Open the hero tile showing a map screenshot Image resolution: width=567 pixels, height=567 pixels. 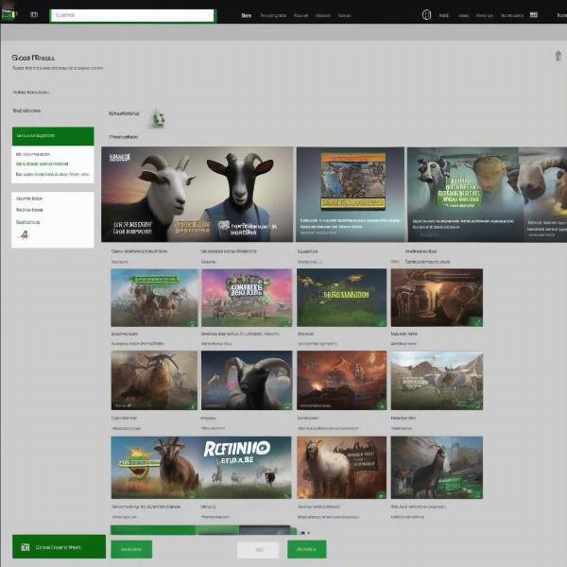point(351,194)
